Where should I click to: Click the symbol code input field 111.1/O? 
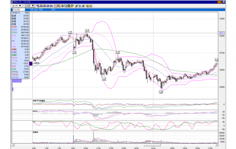(19, 9)
